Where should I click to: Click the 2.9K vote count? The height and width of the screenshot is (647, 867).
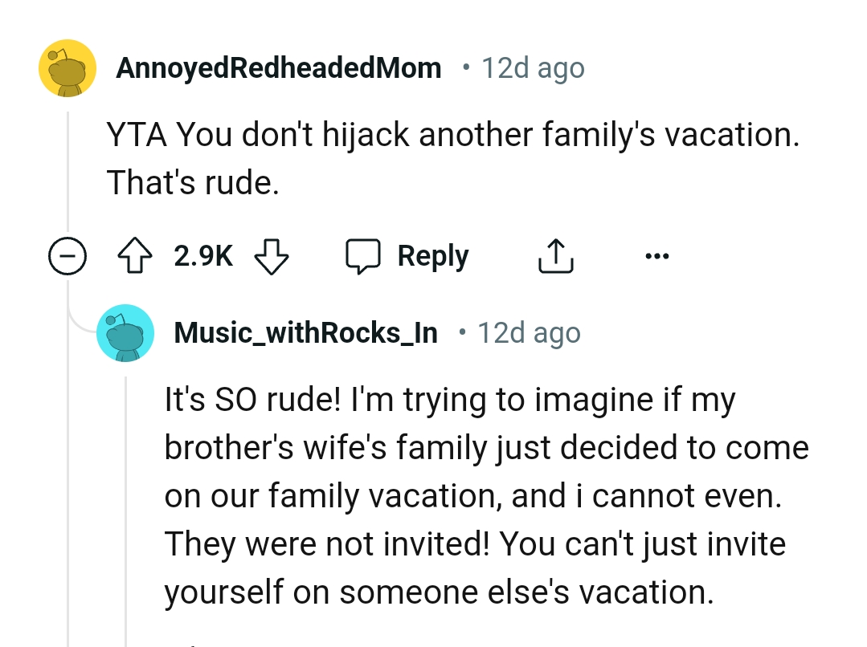coord(202,255)
